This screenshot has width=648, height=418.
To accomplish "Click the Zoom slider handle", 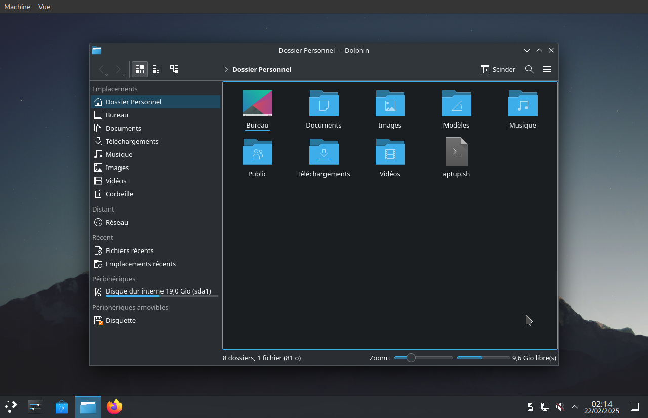I will click(411, 358).
